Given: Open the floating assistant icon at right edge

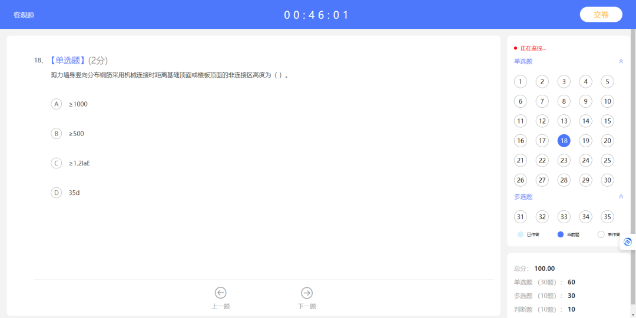Looking at the screenshot, I should point(628,242).
